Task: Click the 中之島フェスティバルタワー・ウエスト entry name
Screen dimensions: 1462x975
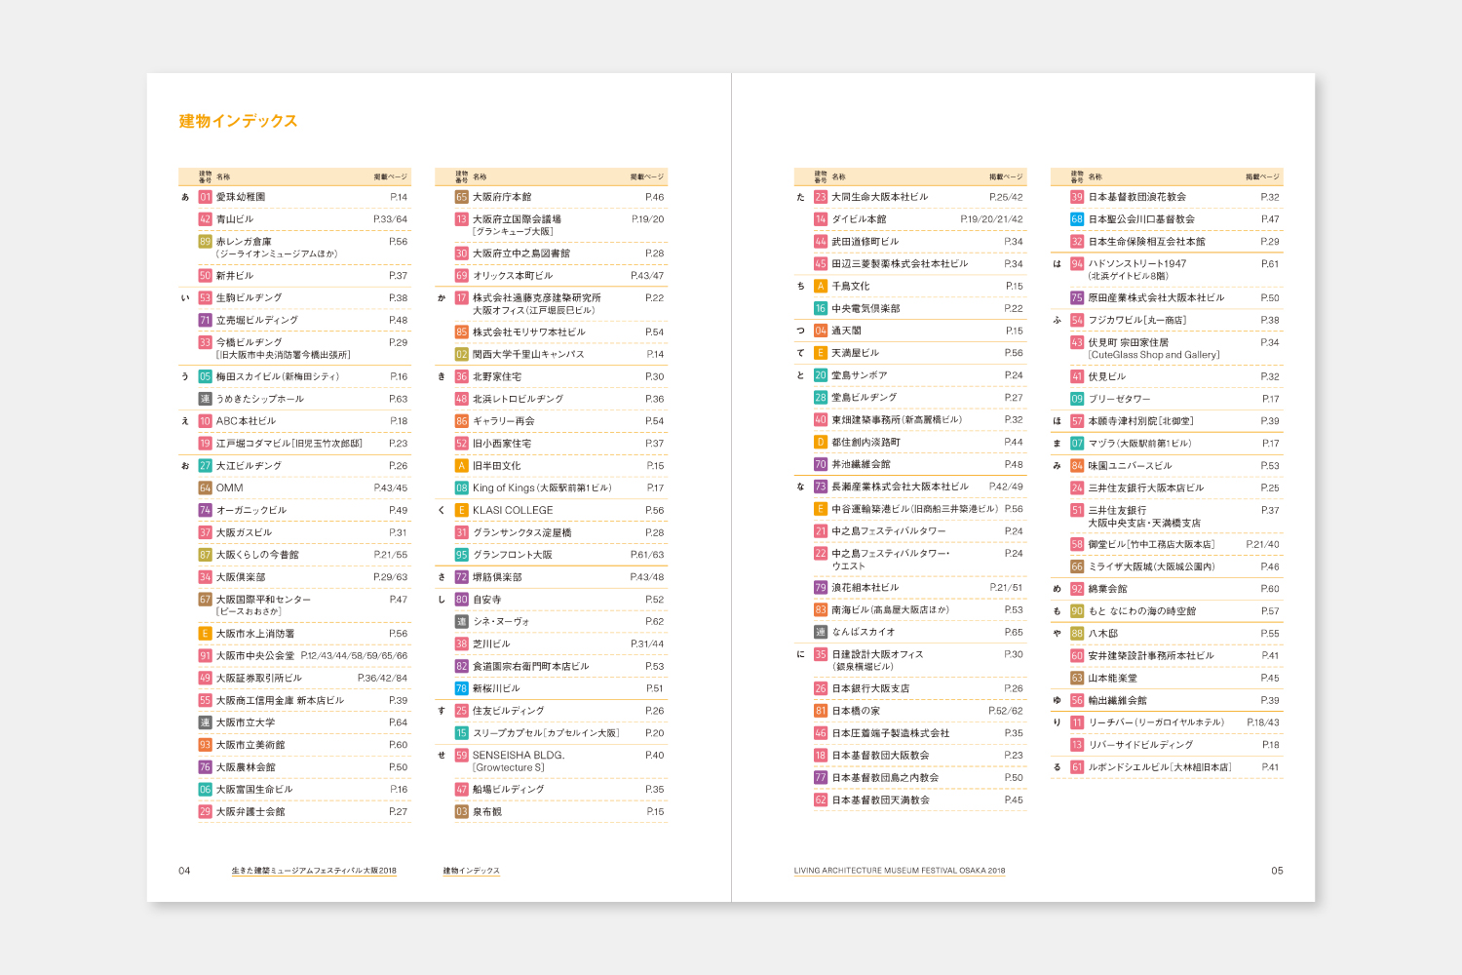Action: 890,560
